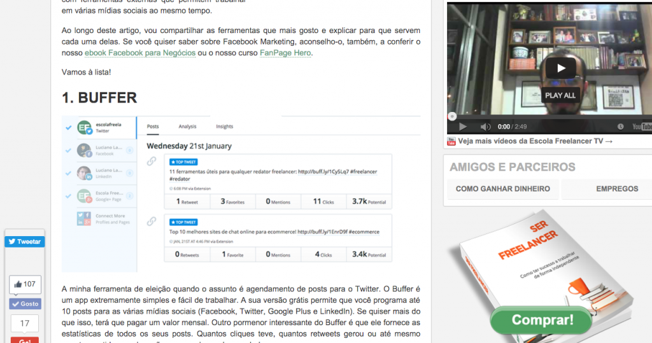Open Veja mais vídeos da Escola Freelancer TV
Screen dimensions: 652x343
[535, 141]
